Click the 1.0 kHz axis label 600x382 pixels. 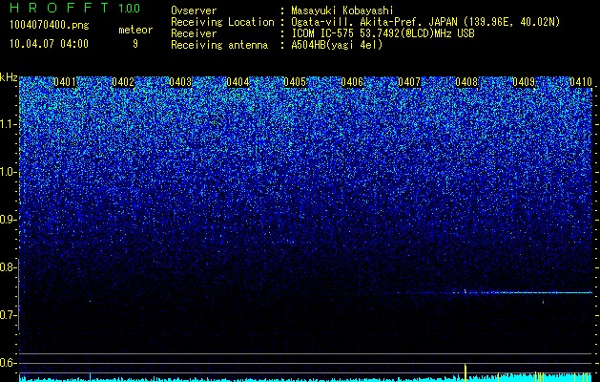8,172
